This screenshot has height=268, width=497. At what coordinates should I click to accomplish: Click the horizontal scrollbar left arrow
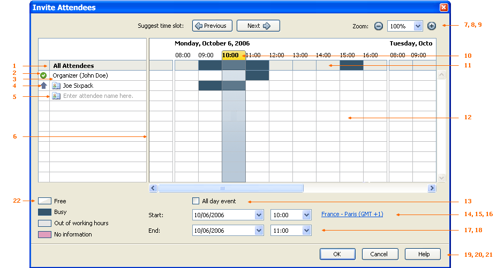pyautogui.click(x=153, y=188)
